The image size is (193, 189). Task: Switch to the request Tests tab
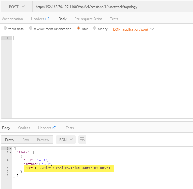(x=114, y=19)
